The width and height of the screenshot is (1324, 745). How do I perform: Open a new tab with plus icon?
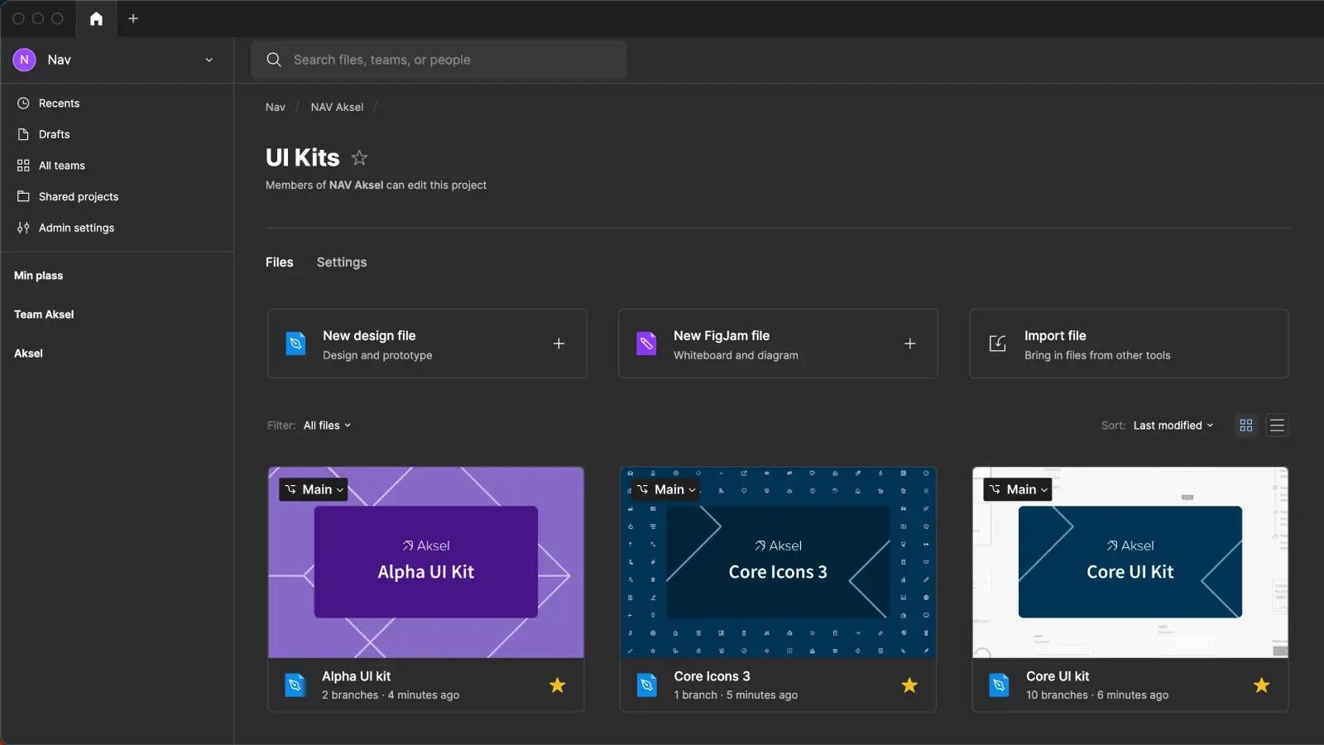[x=133, y=18]
